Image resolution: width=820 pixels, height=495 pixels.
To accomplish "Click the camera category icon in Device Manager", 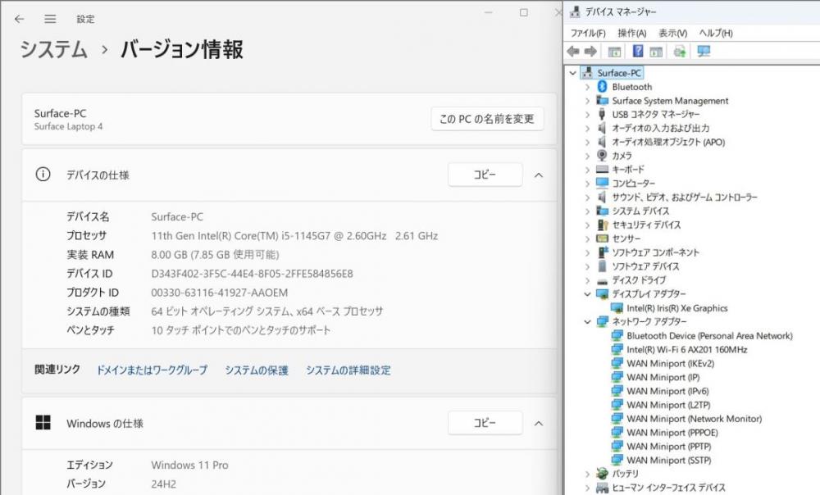I will pos(602,155).
